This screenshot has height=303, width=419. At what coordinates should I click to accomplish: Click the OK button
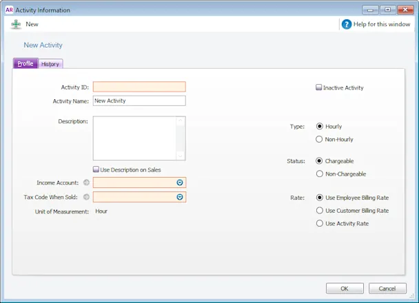pos(345,289)
